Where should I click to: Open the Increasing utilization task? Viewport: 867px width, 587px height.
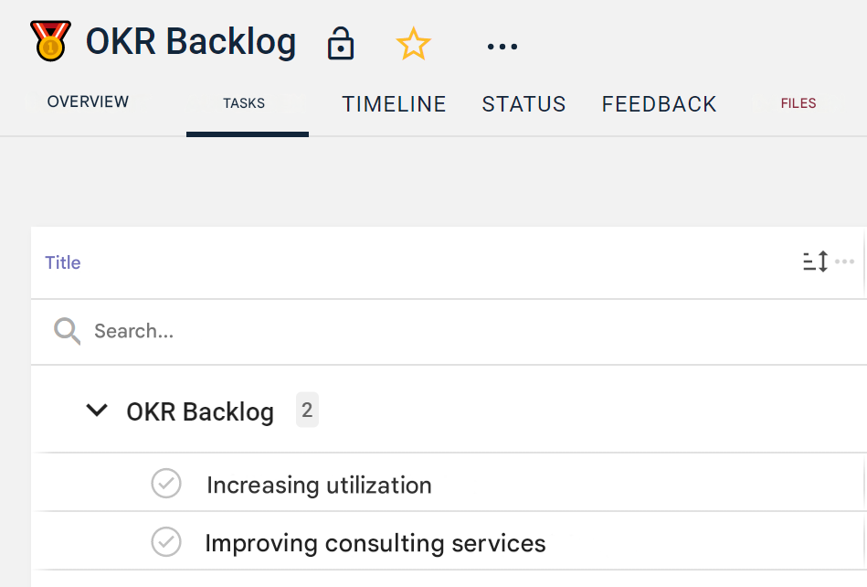pyautogui.click(x=319, y=485)
